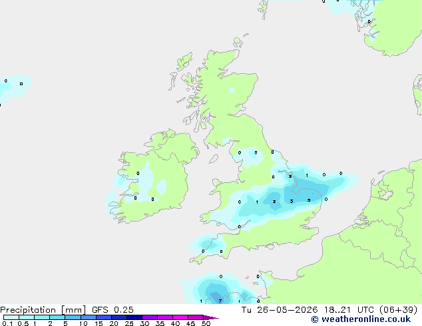Click the 'GFS 0.25' model label
This screenshot has height=326, width=422.
coord(112,310)
